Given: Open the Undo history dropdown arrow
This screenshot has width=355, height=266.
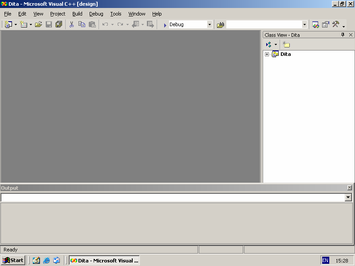Looking at the screenshot, I should pyautogui.click(x=112, y=24).
